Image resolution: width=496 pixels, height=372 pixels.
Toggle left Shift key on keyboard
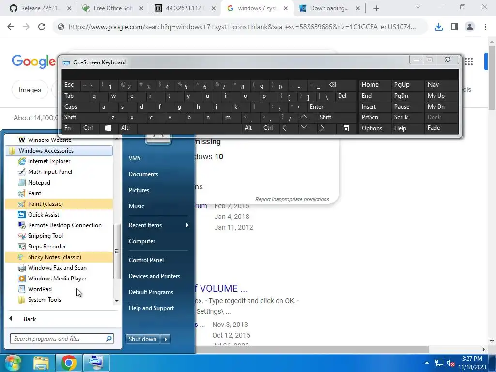coord(84,117)
